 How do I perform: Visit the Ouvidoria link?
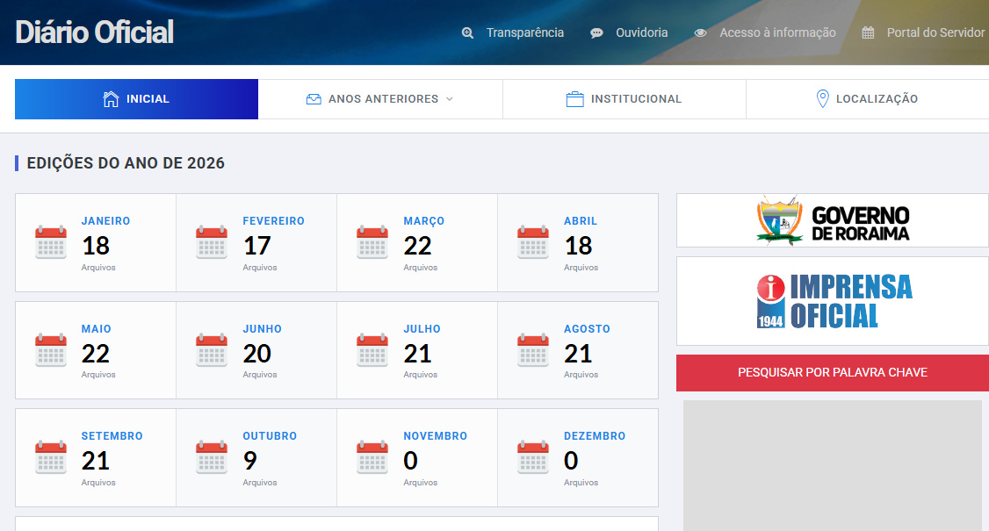click(x=641, y=32)
